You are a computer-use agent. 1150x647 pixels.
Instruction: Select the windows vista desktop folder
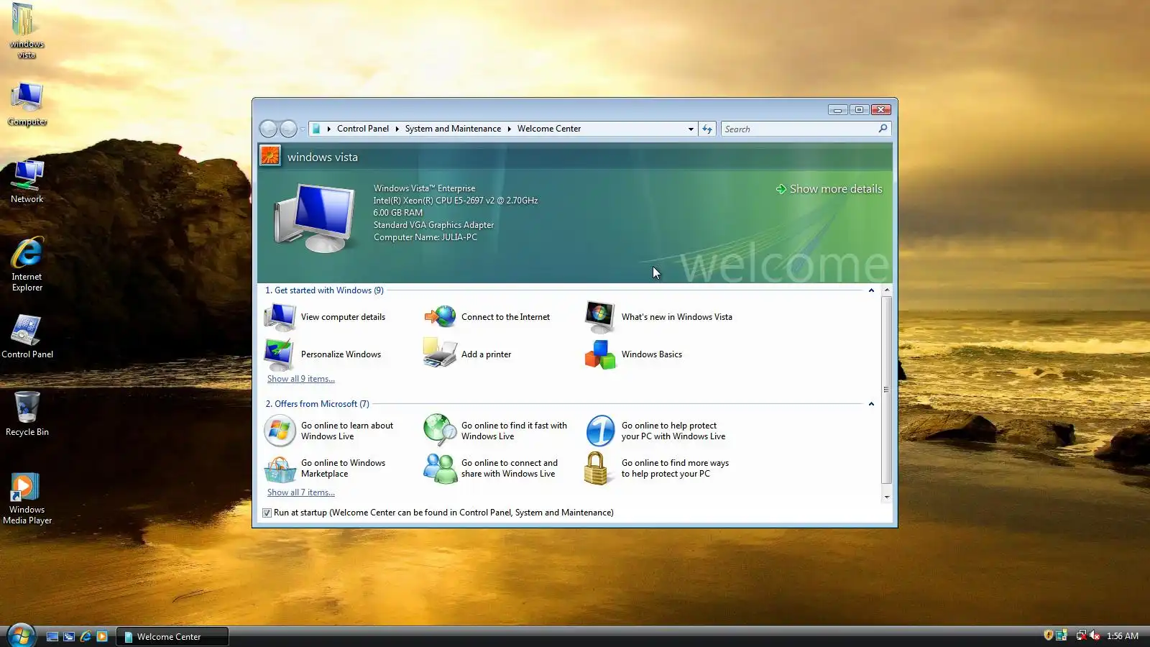pos(27,31)
